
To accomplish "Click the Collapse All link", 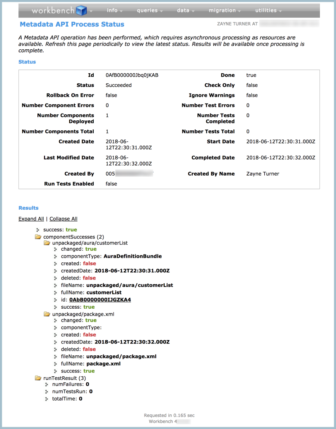I will [63, 219].
